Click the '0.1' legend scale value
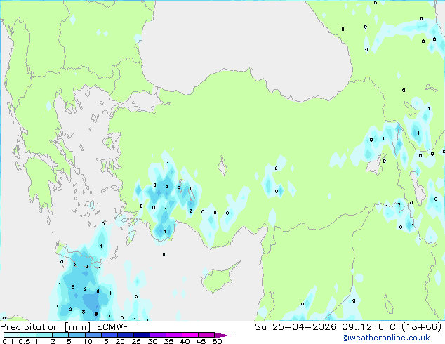The image size is (445, 344). coord(8,341)
